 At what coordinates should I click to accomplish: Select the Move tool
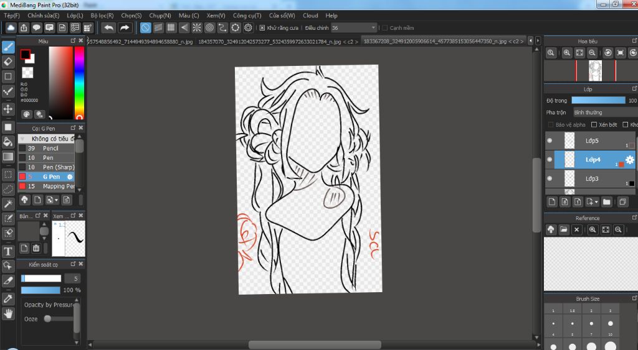tap(8, 109)
